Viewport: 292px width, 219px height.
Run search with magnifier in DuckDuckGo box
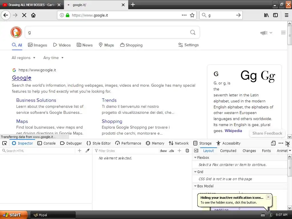pos(193,33)
